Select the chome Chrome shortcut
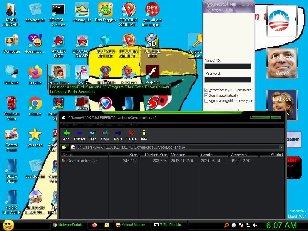This screenshot has width=308, height=231. [35, 106]
